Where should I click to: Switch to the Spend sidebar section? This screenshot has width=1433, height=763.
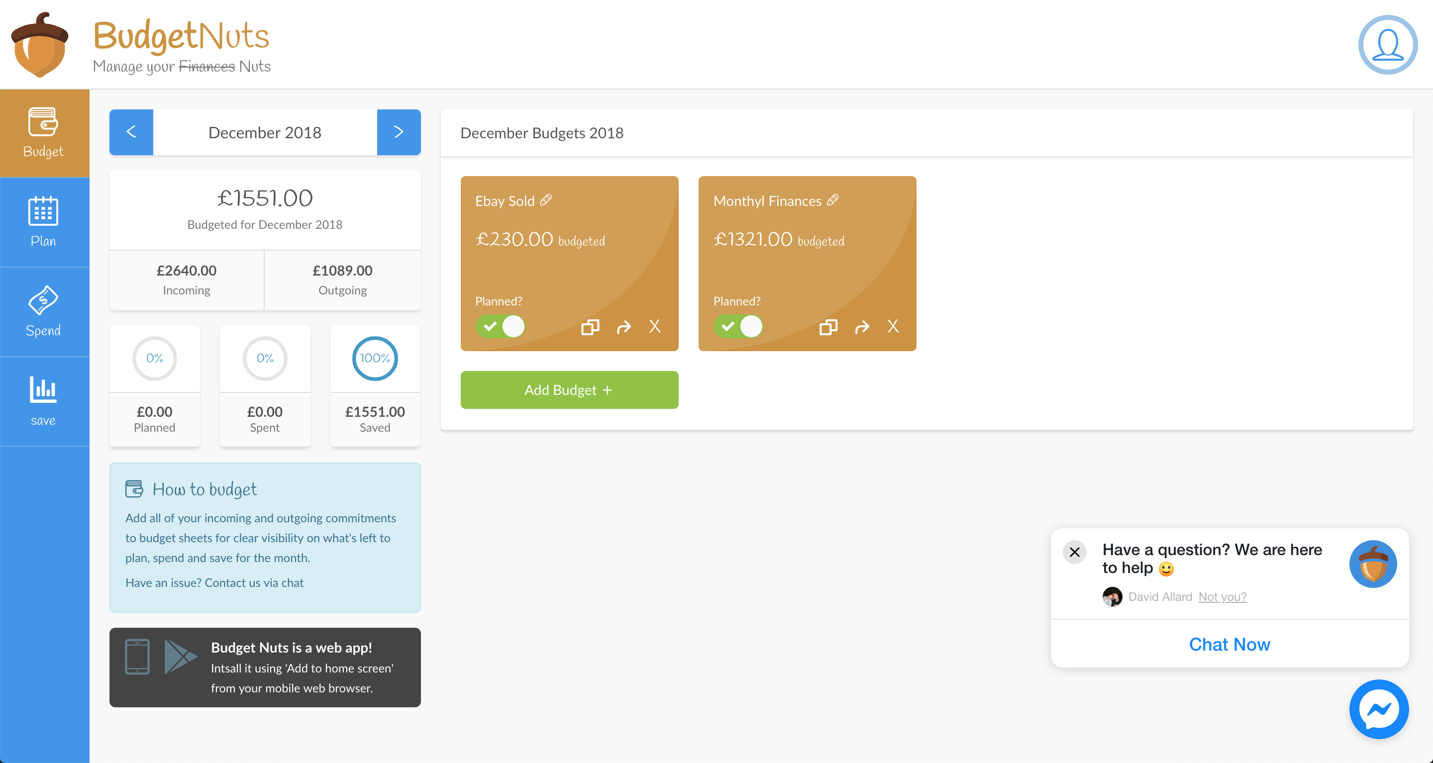[x=44, y=312]
